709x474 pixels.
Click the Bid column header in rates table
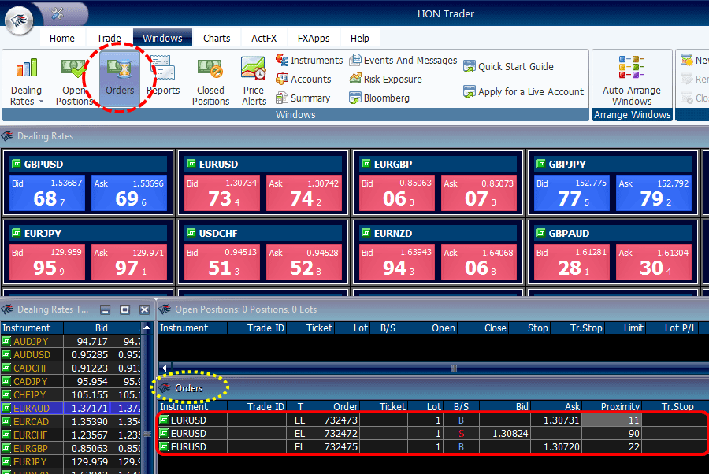(87, 328)
